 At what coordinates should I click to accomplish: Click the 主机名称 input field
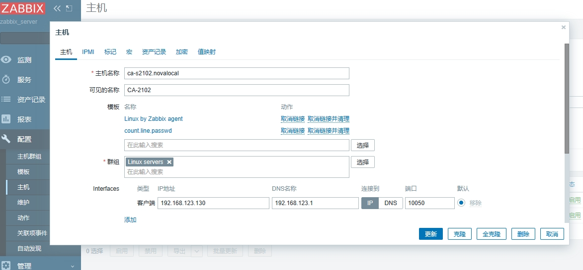tap(237, 73)
